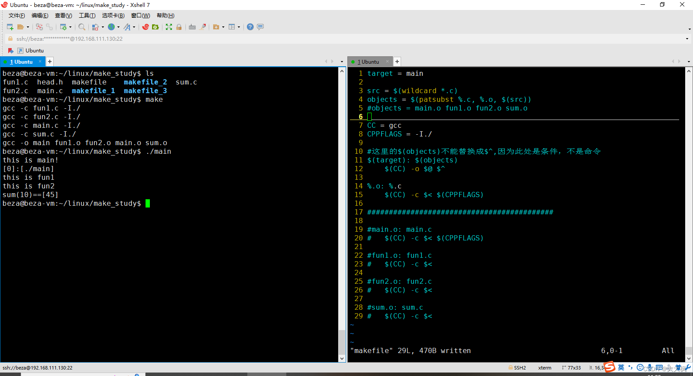Open session Properties with the gear window icon

coord(63,27)
